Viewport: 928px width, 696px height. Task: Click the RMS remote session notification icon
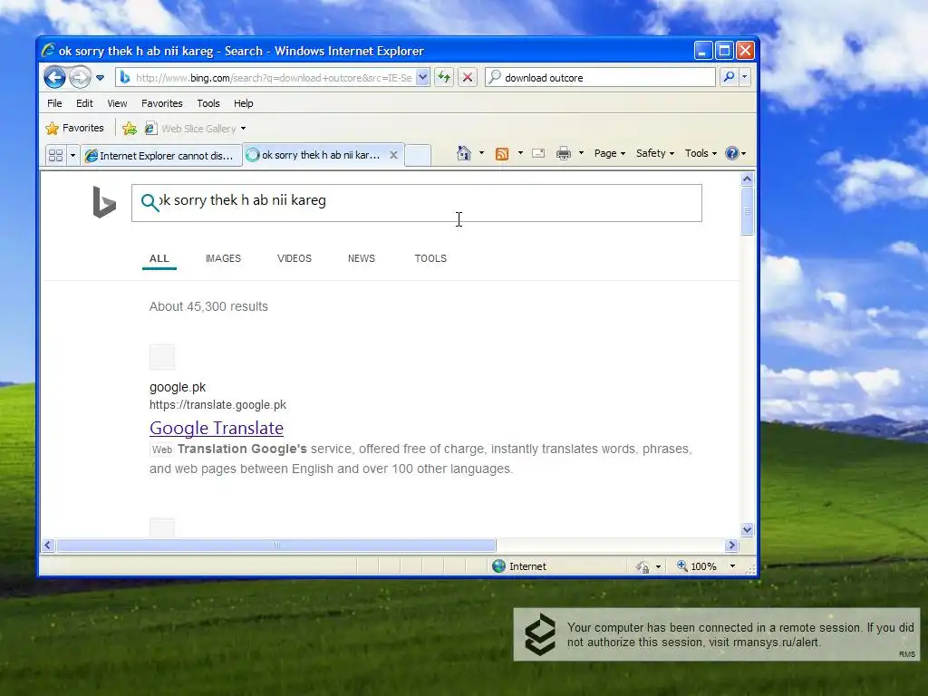click(540, 634)
